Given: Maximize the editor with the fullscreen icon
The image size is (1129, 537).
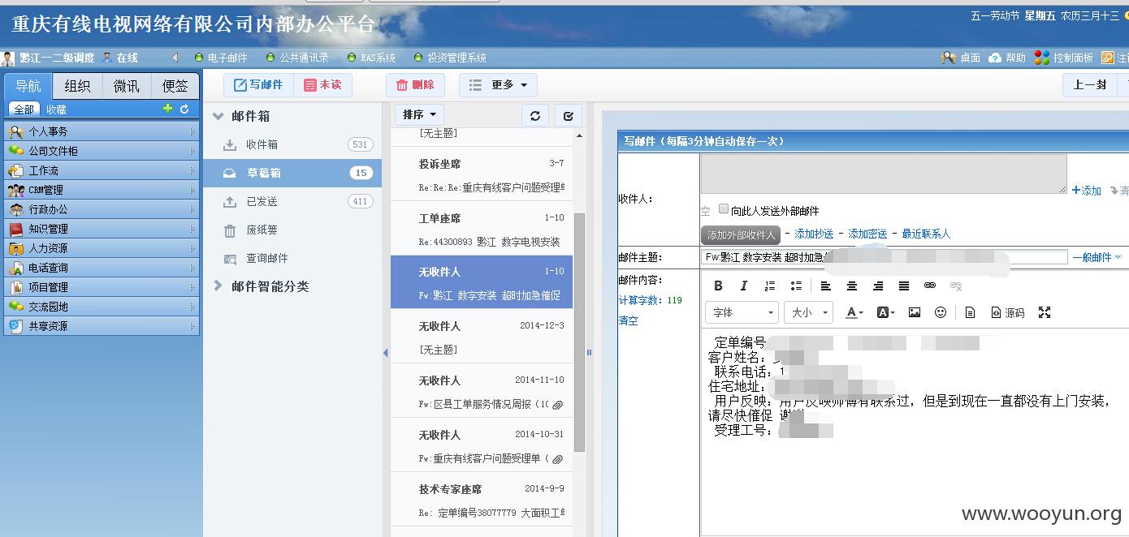Looking at the screenshot, I should [1045, 312].
